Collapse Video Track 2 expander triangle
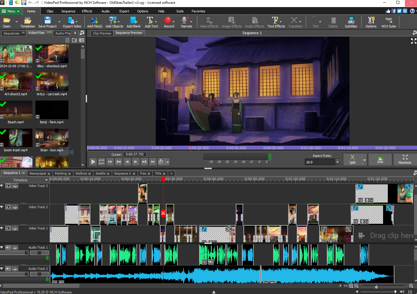 (x=2, y=207)
